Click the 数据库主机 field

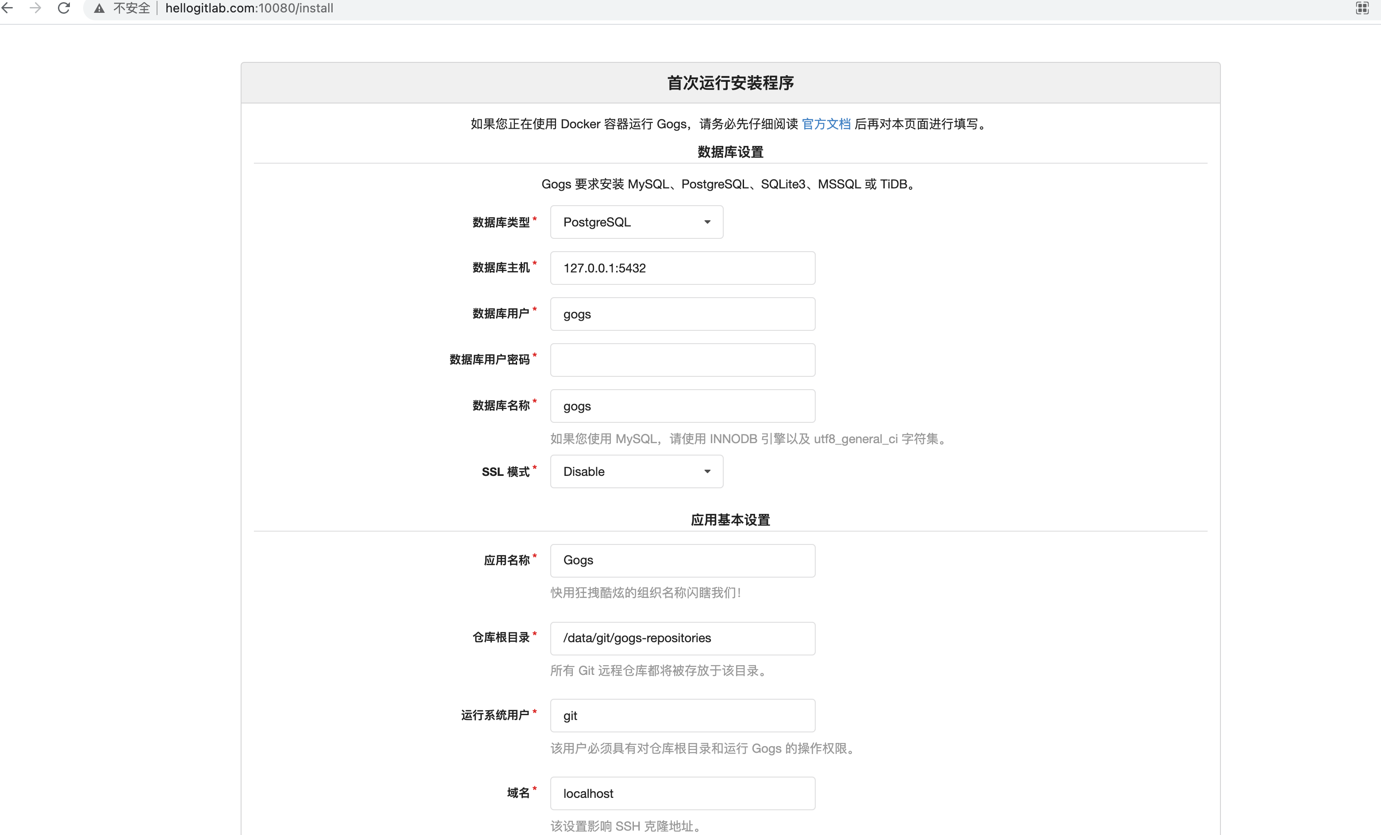[683, 268]
